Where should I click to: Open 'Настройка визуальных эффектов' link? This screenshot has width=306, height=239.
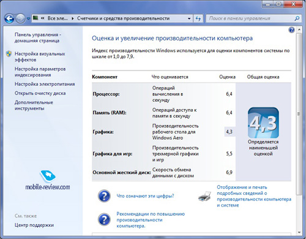(x=40, y=57)
